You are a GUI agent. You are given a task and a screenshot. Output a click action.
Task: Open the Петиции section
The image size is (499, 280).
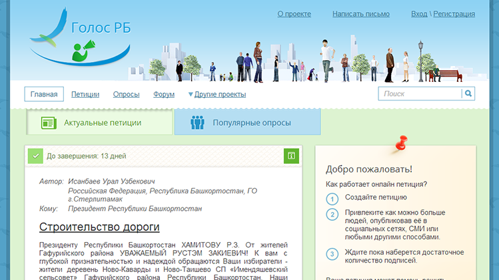pyautogui.click(x=85, y=94)
